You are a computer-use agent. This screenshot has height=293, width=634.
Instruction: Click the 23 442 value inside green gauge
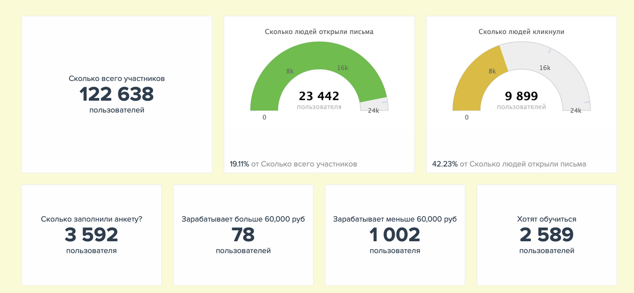coord(319,96)
